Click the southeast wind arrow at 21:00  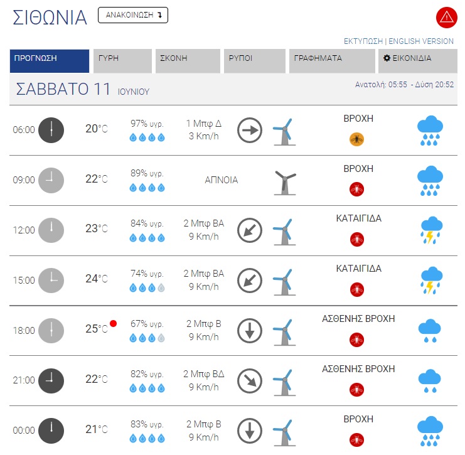249,381
